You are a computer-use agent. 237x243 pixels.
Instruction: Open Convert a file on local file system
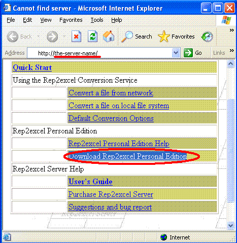(x=119, y=106)
